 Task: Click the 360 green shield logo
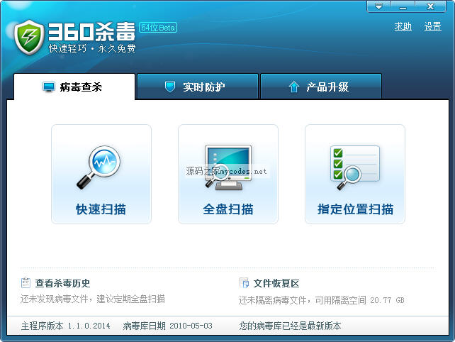point(29,38)
